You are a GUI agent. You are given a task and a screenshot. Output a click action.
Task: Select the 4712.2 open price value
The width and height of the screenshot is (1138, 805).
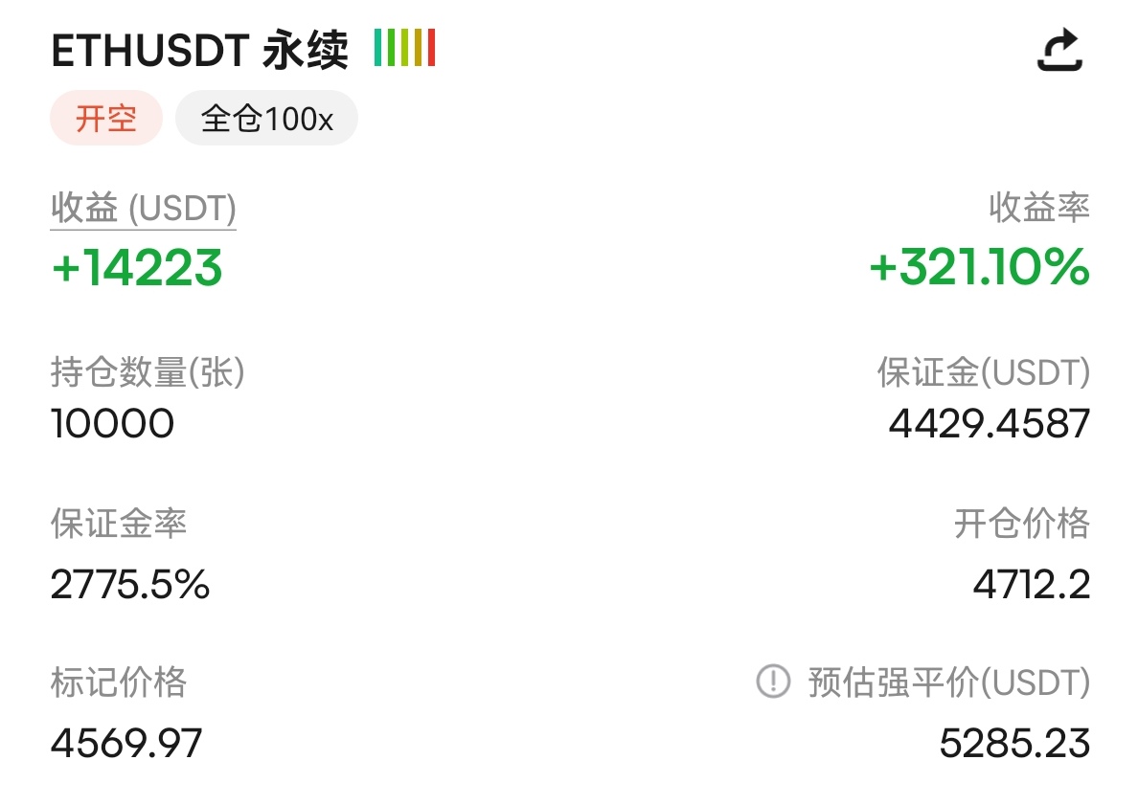click(x=1032, y=585)
